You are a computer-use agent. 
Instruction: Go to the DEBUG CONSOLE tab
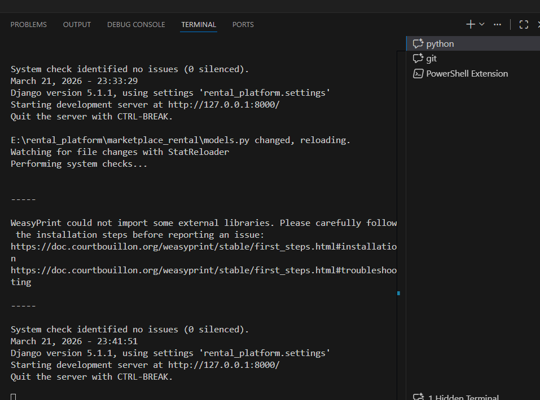pos(136,25)
